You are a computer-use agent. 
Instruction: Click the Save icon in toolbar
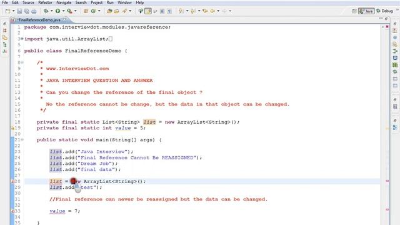click(x=19, y=11)
